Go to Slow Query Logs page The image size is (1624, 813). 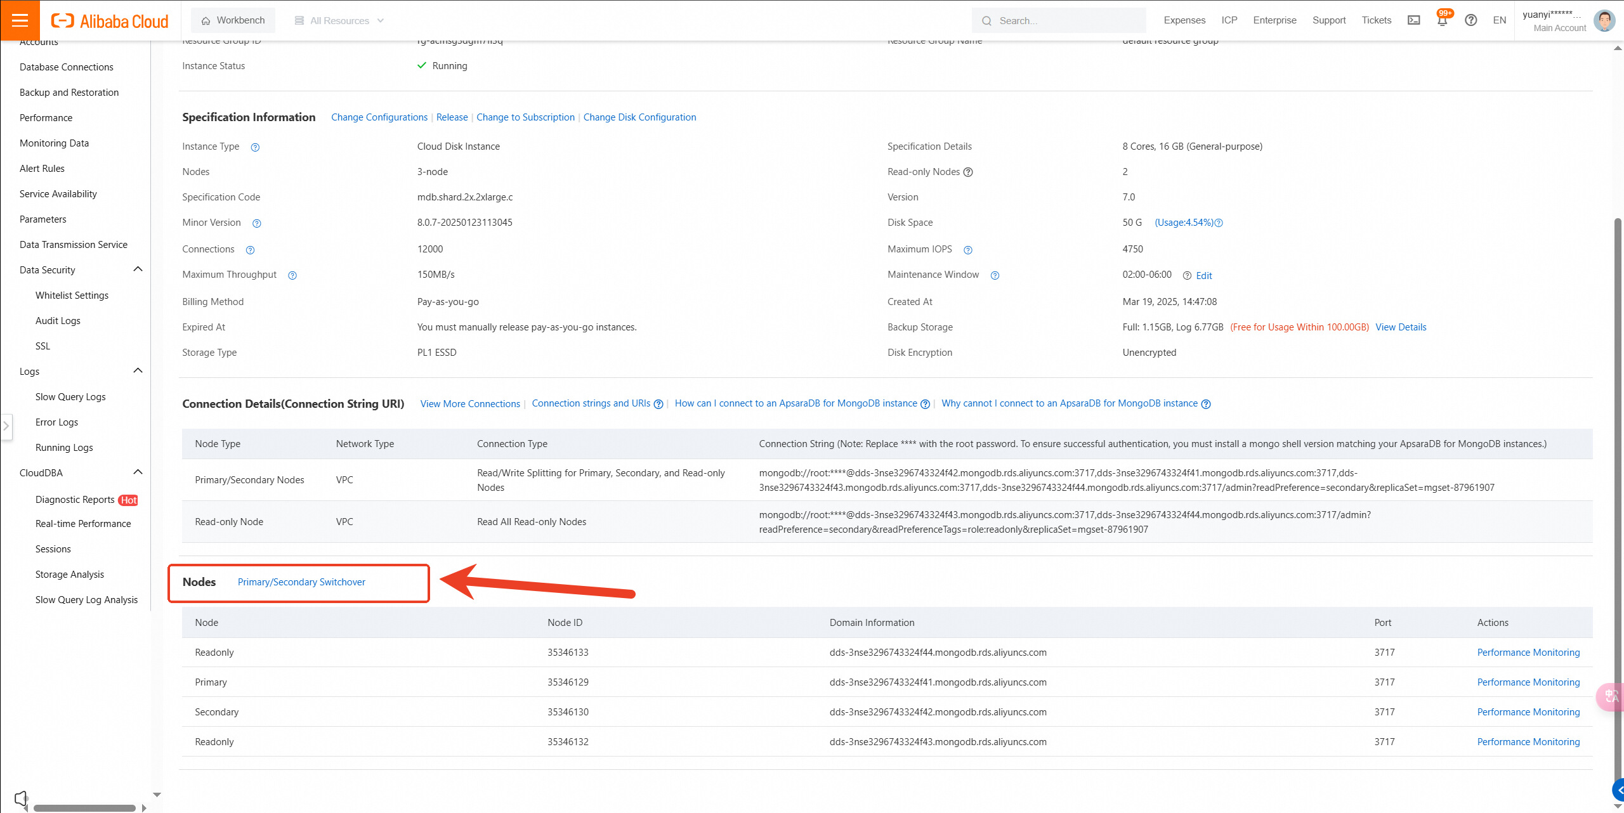(70, 397)
